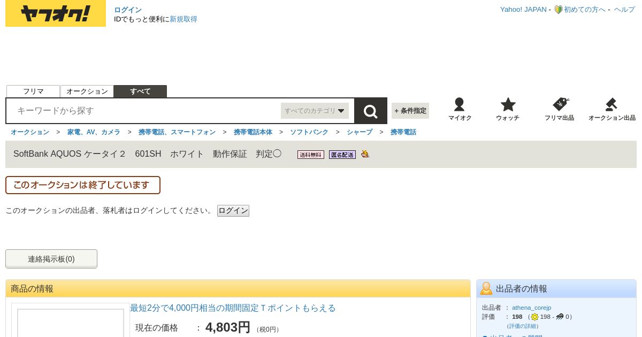Click the ログイン button below the ended notice

pos(233,211)
